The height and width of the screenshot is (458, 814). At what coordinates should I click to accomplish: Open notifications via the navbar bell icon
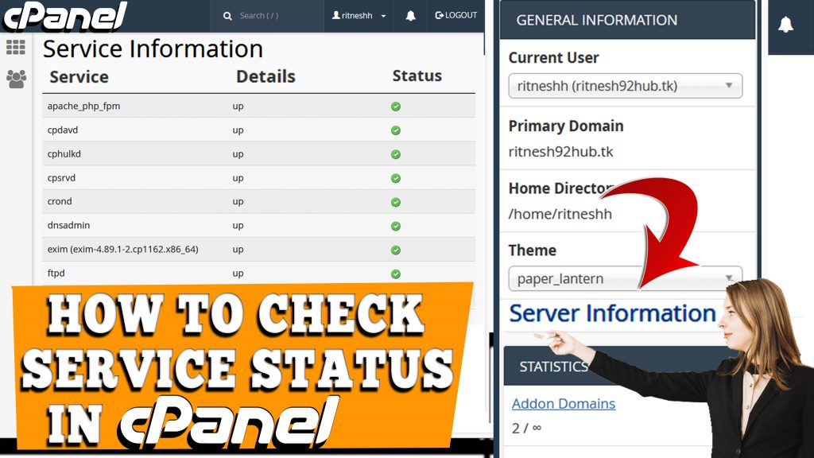(x=409, y=15)
